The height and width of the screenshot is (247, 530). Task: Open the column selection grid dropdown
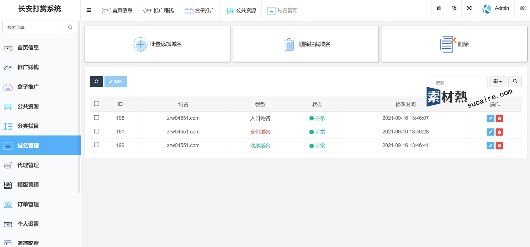[498, 82]
